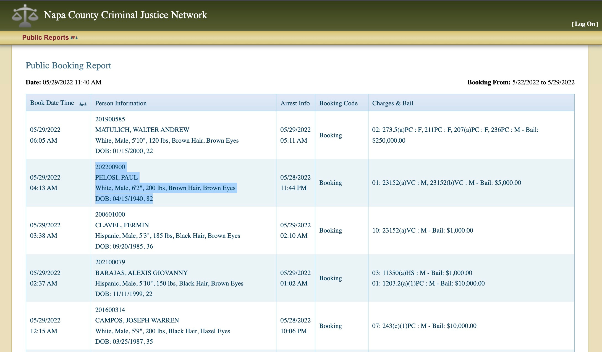
Task: Click the Arrest Info column header
Action: pos(295,103)
